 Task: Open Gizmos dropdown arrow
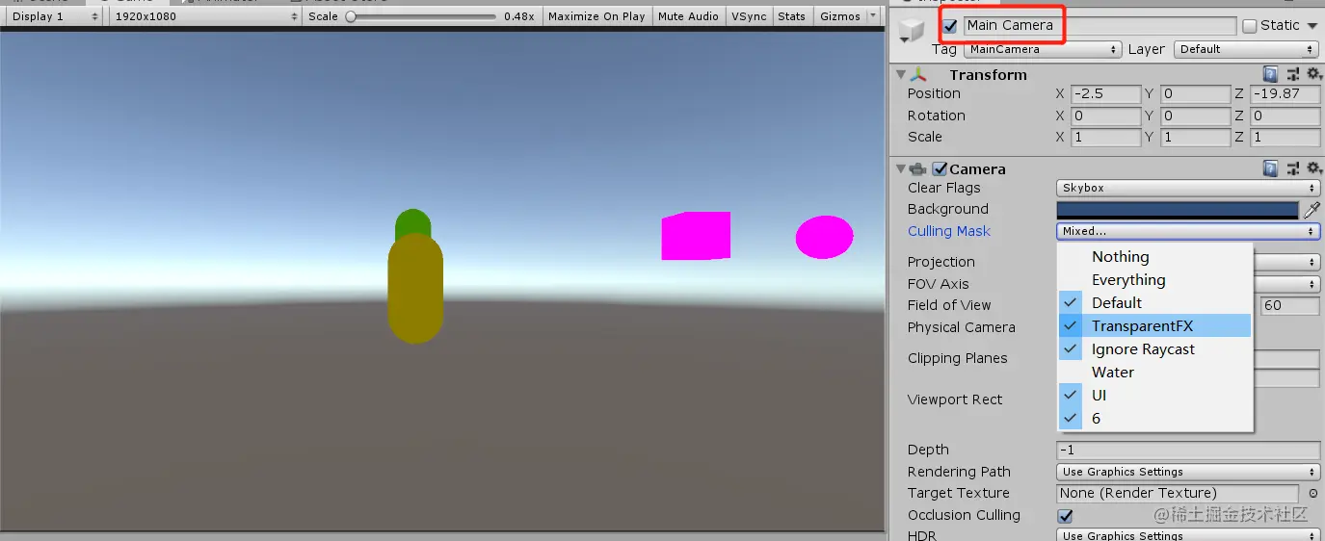pyautogui.click(x=874, y=16)
